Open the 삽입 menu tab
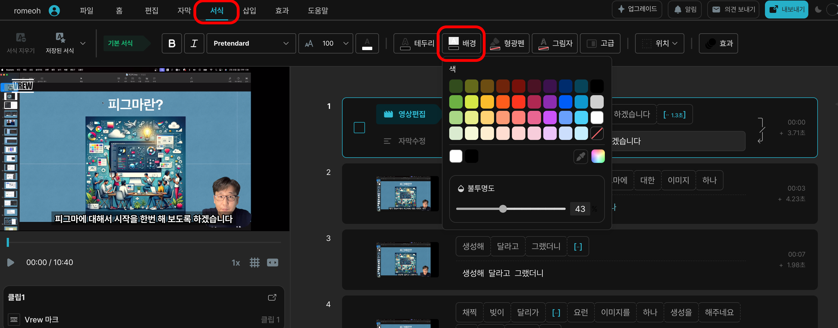This screenshot has height=328, width=838. 249,11
